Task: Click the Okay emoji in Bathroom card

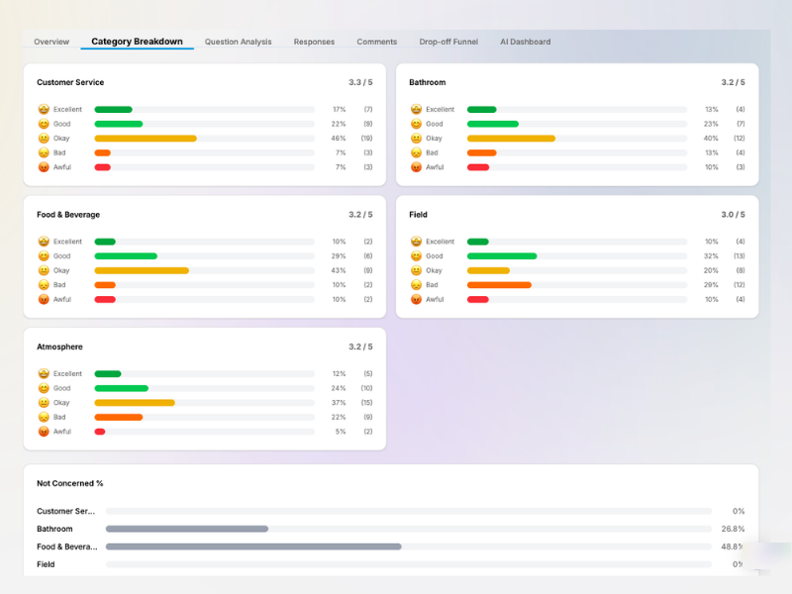Action: 416,139
